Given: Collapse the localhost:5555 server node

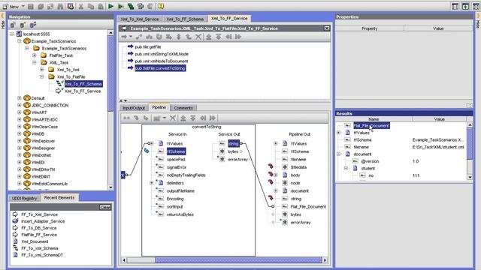Looking at the screenshot, I should point(12,34).
